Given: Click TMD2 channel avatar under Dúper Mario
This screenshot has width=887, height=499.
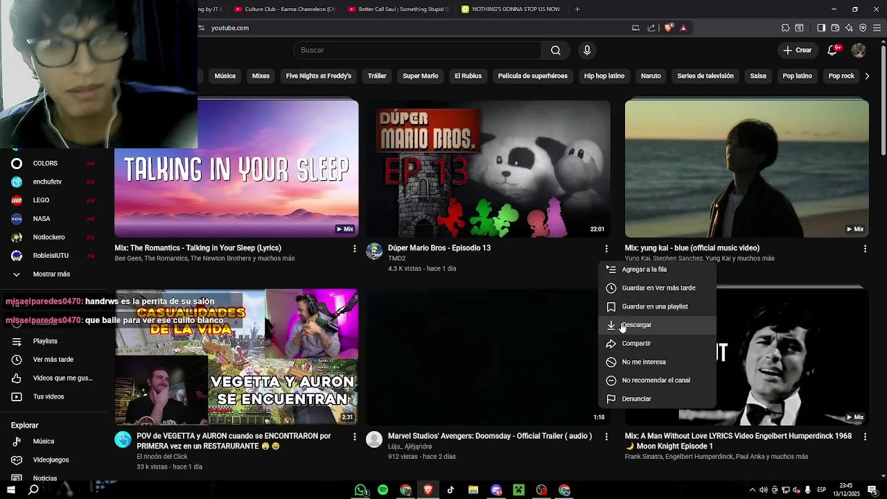Looking at the screenshot, I should click(x=374, y=252).
